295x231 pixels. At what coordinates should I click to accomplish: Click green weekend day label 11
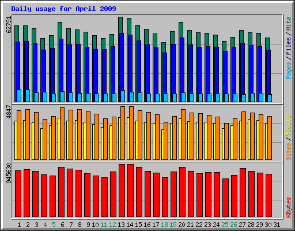(104, 225)
